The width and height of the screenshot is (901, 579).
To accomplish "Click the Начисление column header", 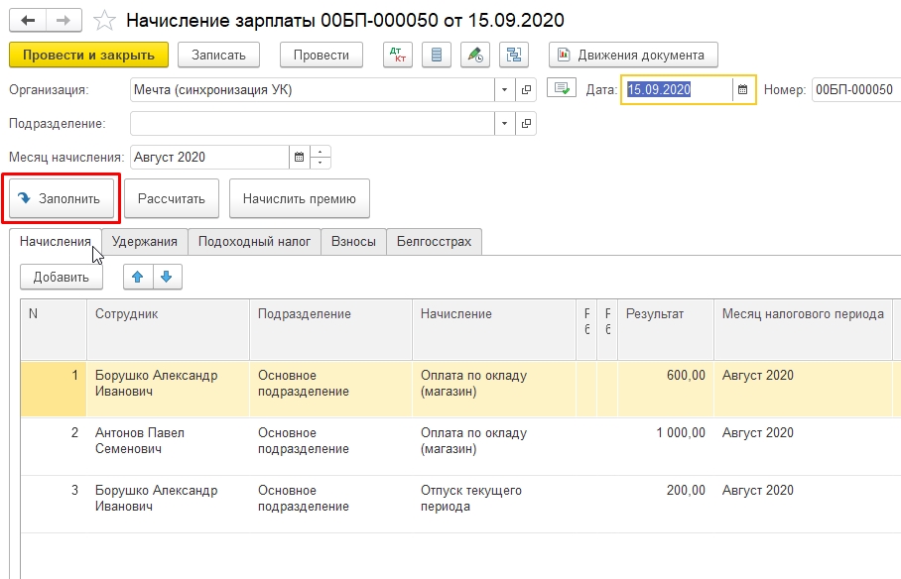I will click(x=493, y=329).
